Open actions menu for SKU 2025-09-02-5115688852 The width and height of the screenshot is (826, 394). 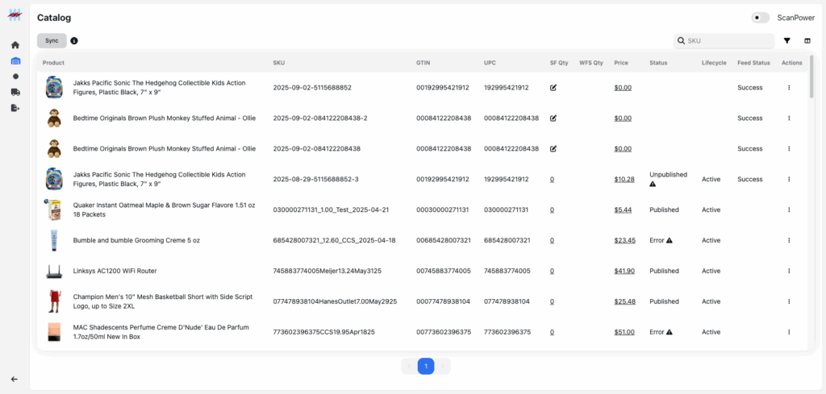tap(789, 87)
